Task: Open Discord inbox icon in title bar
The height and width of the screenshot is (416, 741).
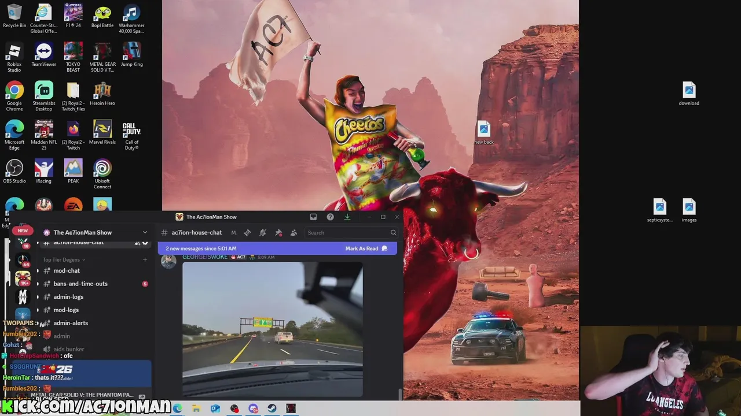Action: point(313,217)
